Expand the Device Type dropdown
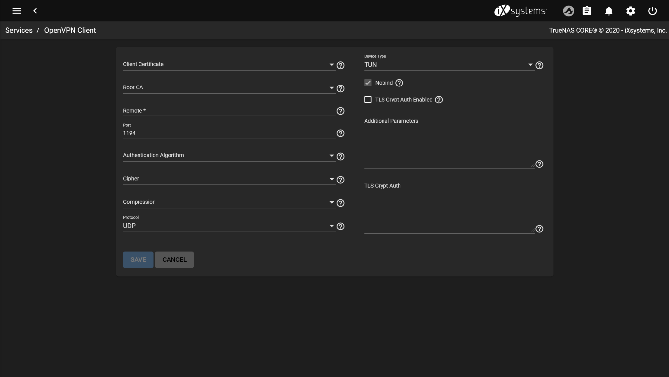Viewport: 669px width, 377px height. click(448, 65)
